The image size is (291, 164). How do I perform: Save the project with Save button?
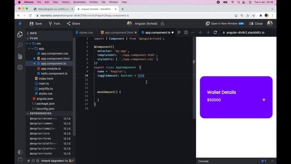coord(36,24)
